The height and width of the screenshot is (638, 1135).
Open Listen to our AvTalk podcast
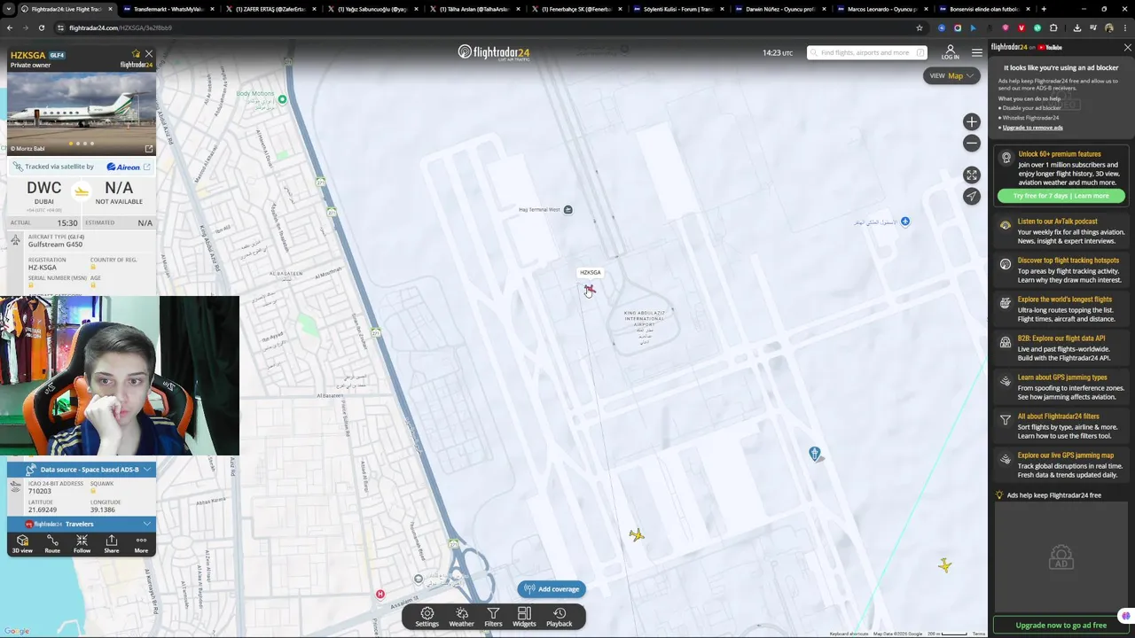pyautogui.click(x=1061, y=231)
